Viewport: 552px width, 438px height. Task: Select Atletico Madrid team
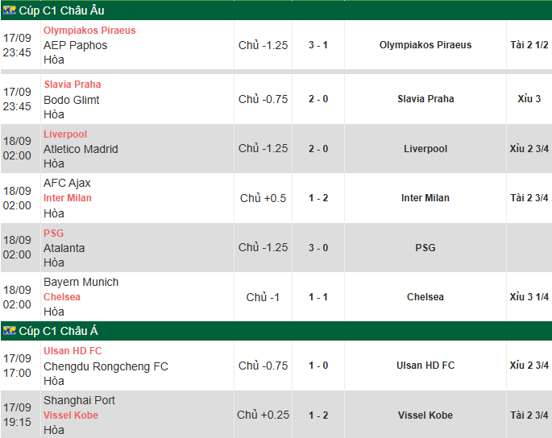[x=81, y=149]
